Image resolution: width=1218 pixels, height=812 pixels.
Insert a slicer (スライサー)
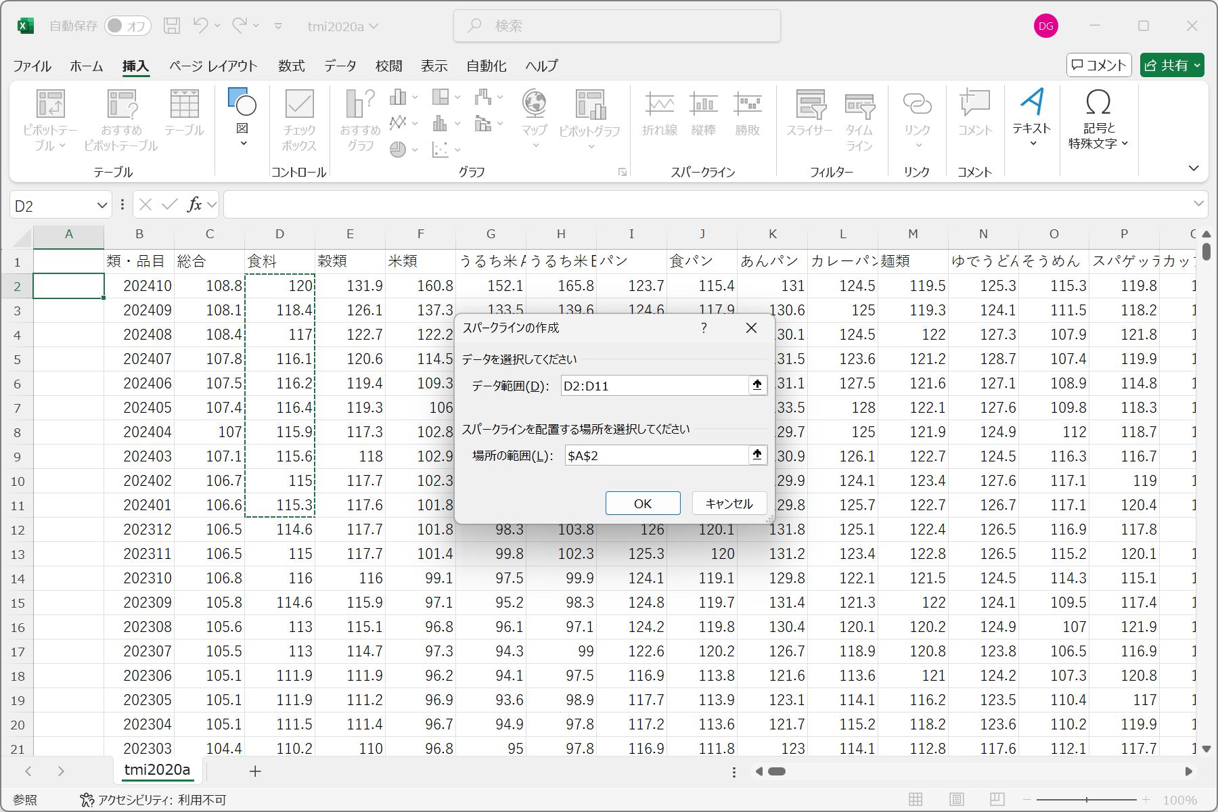(809, 114)
